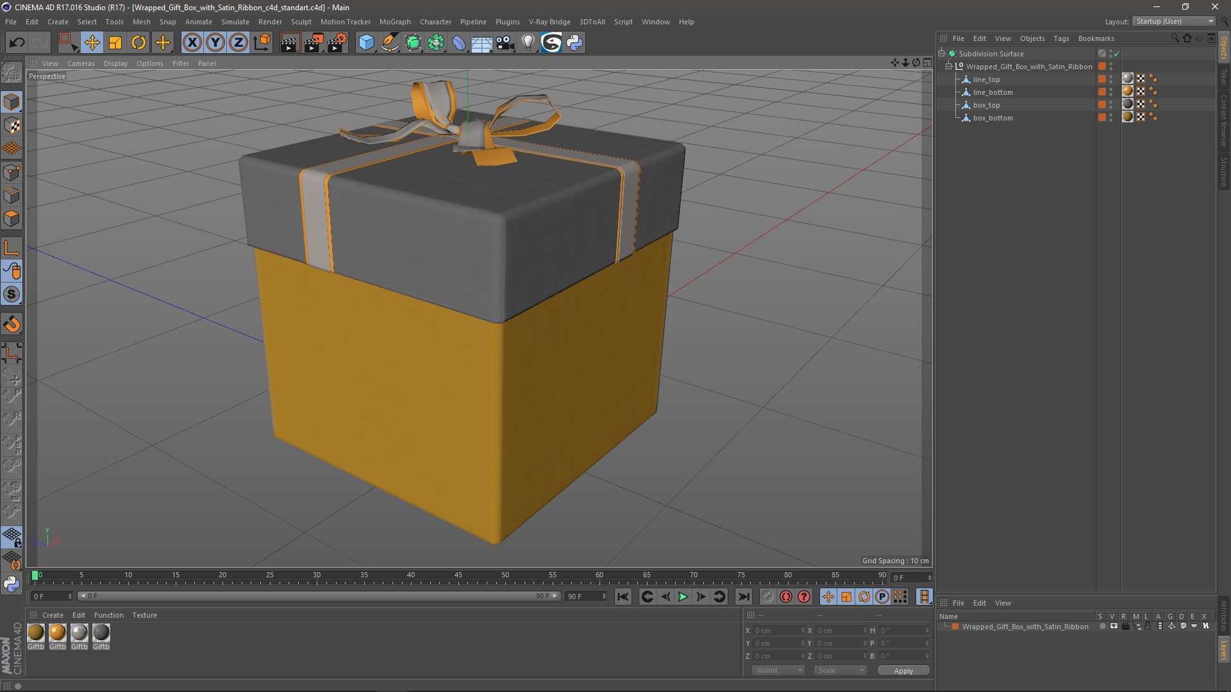Enable the Axis mode tool
Image resolution: width=1231 pixels, height=692 pixels.
coord(12,248)
